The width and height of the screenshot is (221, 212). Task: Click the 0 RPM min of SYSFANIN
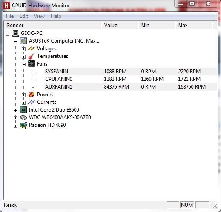[x=148, y=72]
